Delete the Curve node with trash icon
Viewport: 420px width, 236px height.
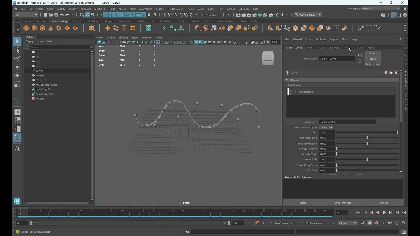396,73
